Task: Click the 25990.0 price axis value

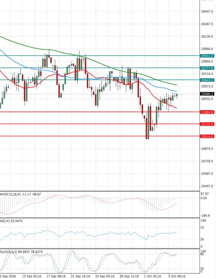Action: [x=207, y=49]
